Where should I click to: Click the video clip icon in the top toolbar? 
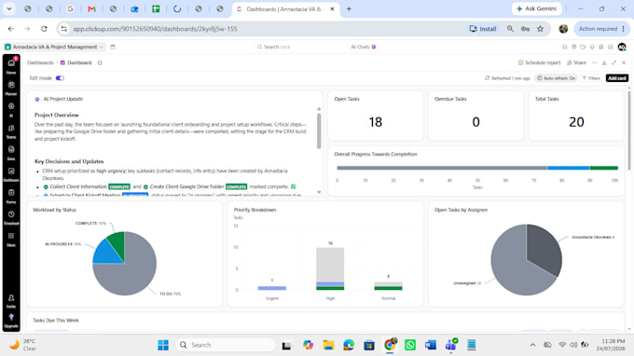click(583, 47)
